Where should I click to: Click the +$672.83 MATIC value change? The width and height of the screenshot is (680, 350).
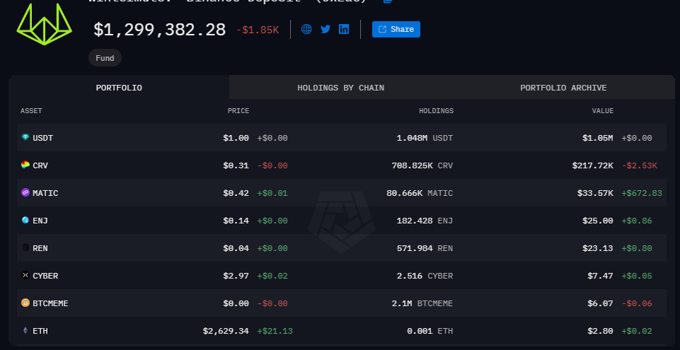point(642,193)
